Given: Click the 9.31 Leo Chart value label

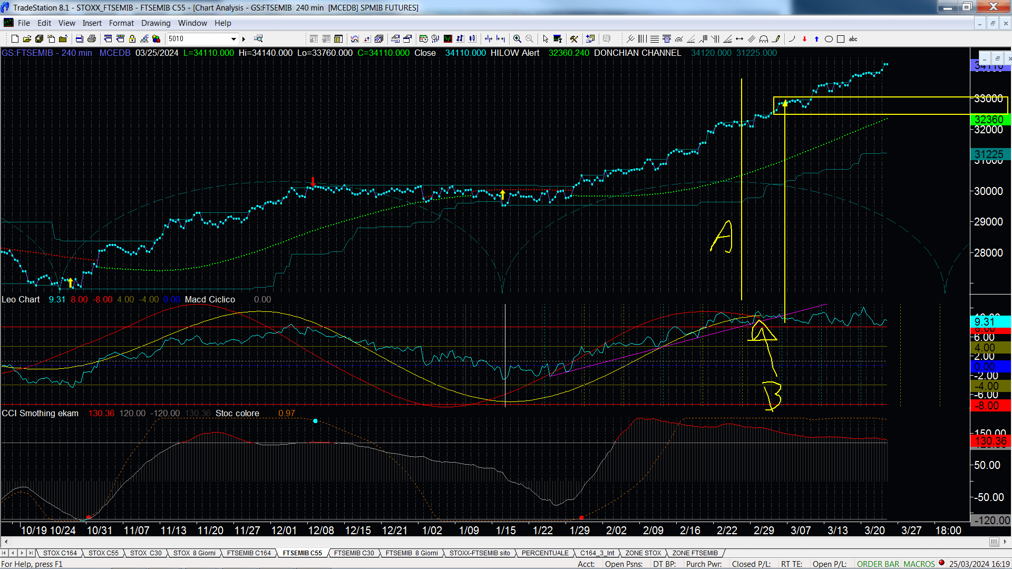Looking at the screenshot, I should (x=990, y=321).
